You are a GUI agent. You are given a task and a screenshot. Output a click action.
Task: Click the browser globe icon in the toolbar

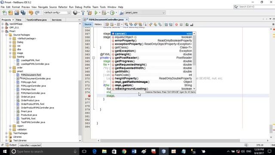[x=75, y=12]
